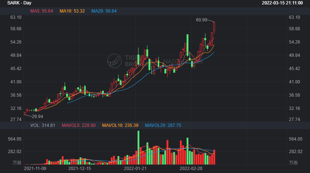The height and width of the screenshot is (173, 310).
Task: Select the MAVOL5: 228.80 label
Action: pyautogui.click(x=79, y=125)
